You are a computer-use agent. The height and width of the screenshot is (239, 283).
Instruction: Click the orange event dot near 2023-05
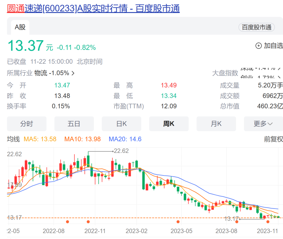[178, 222]
